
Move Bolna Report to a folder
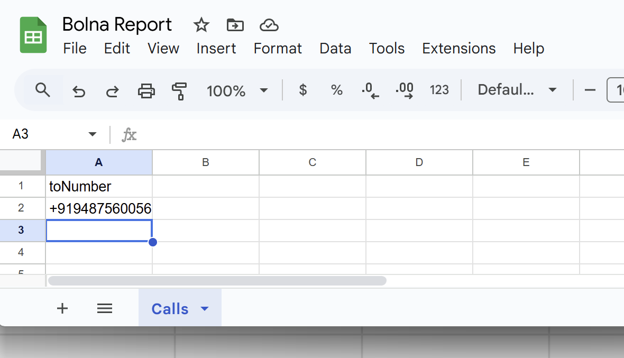click(235, 25)
